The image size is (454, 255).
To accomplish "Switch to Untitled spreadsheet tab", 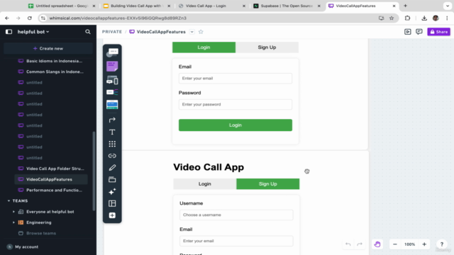I will point(62,6).
